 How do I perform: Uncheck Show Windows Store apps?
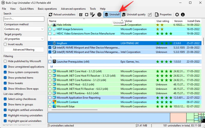click(x=5, y=89)
